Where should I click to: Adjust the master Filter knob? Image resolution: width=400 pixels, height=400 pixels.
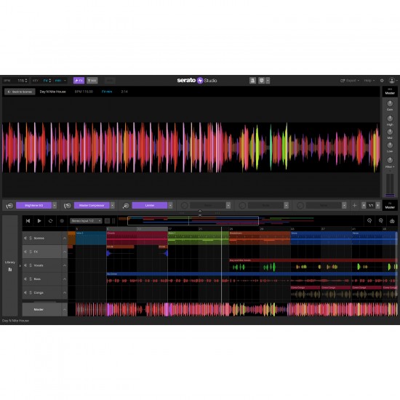pos(390,160)
